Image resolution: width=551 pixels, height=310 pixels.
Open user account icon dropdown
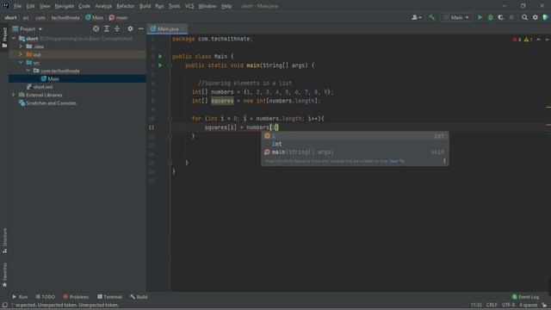[417, 17]
